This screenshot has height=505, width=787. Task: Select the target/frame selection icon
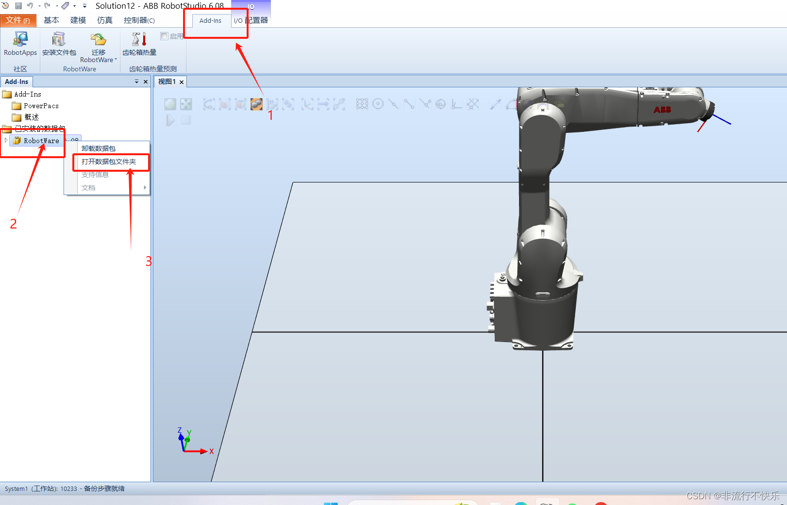coord(307,104)
